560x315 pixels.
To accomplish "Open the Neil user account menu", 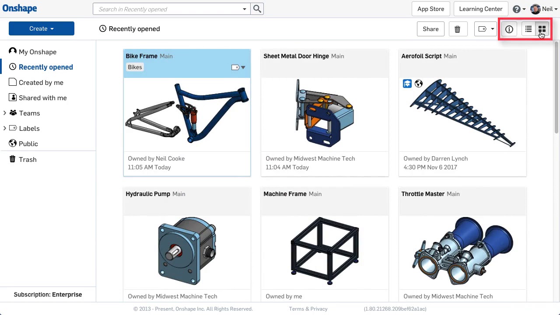I will pyautogui.click(x=544, y=9).
